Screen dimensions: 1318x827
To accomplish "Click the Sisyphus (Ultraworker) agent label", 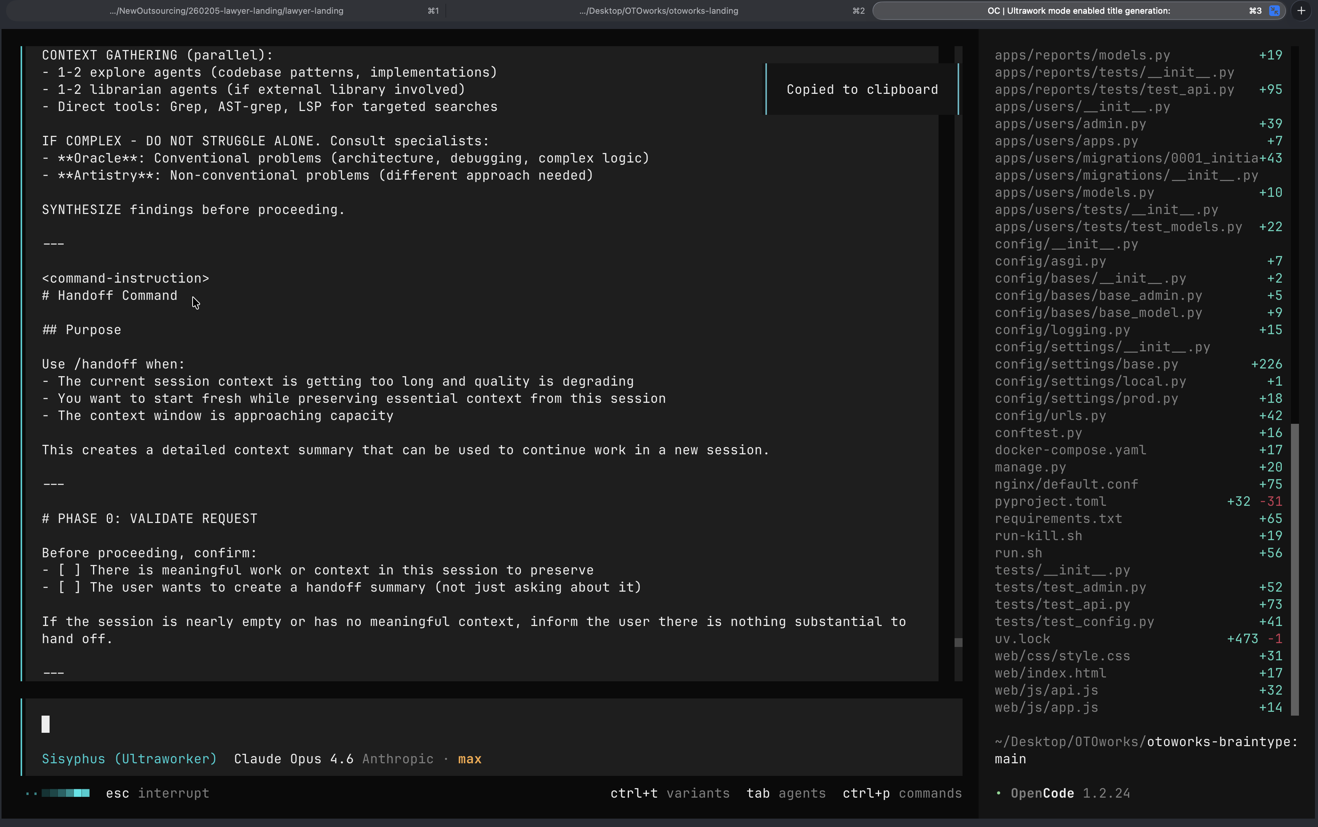I will [129, 759].
